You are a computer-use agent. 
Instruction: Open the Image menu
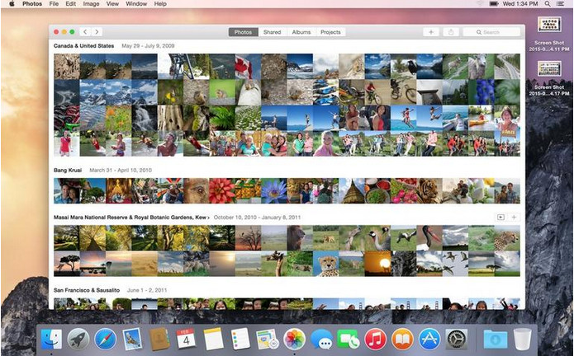point(91,3)
